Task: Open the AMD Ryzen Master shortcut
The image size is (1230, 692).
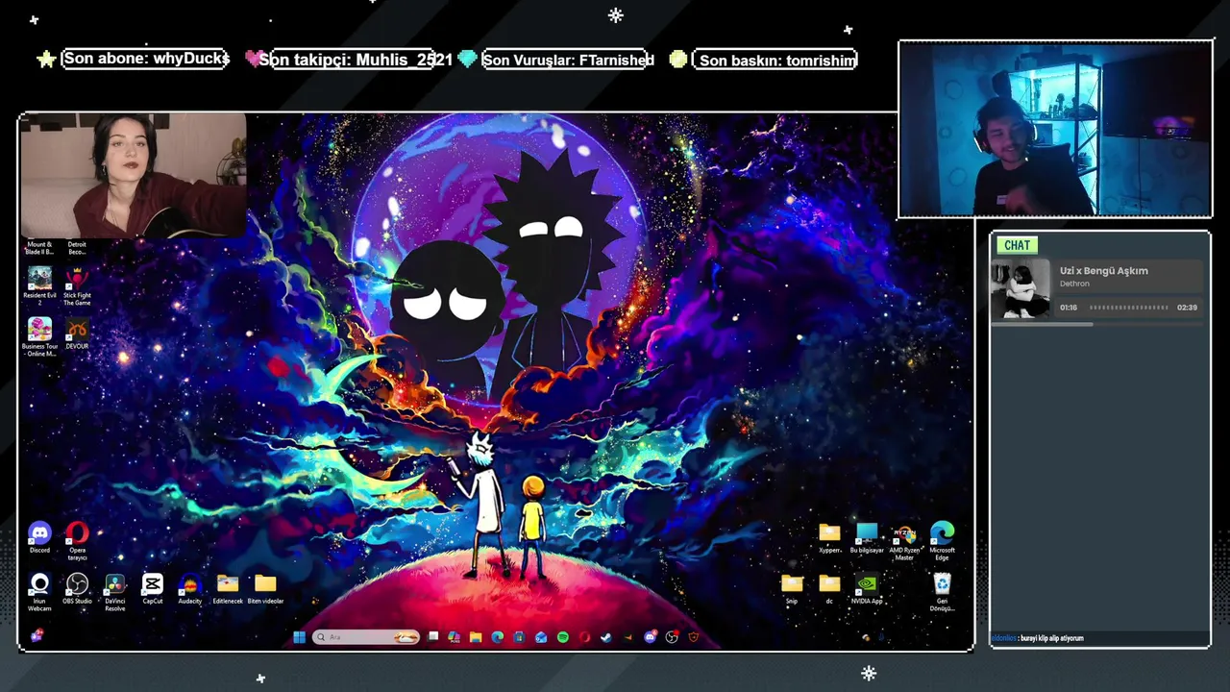Action: pyautogui.click(x=904, y=541)
